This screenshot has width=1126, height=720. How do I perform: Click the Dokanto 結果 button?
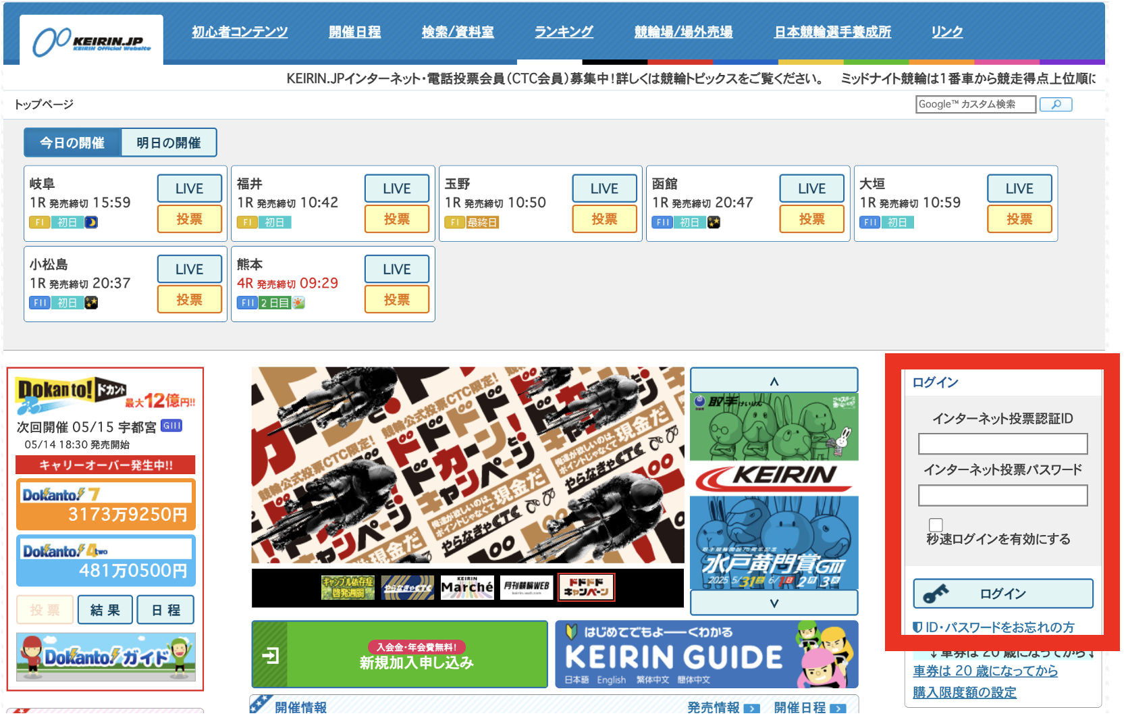coord(105,610)
